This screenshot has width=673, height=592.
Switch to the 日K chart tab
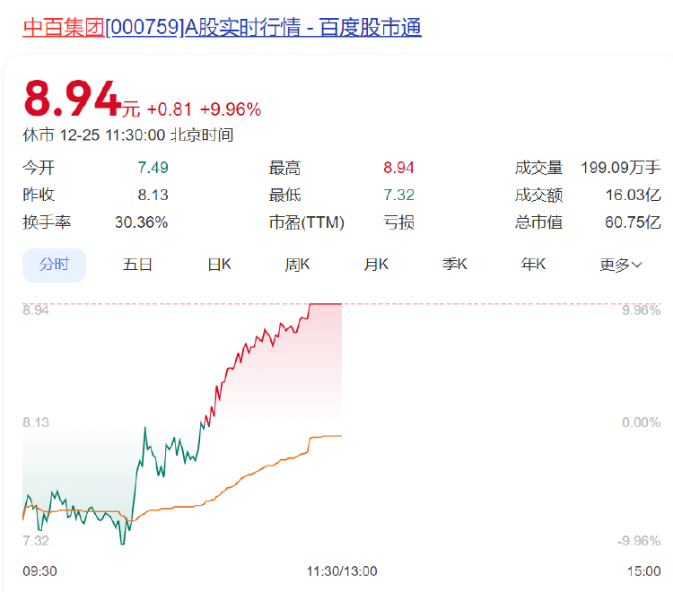219,265
